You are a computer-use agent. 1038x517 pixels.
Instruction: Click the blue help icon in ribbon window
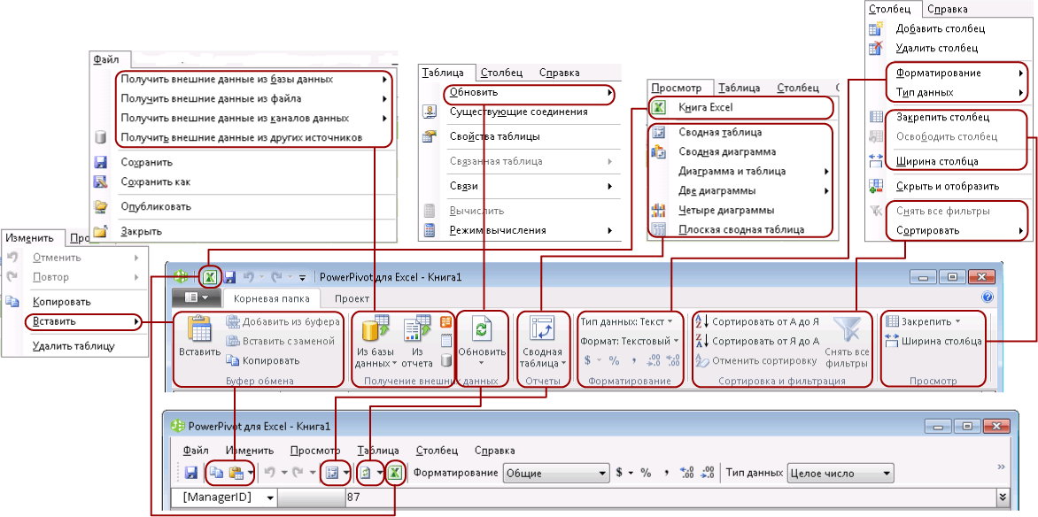tap(988, 297)
